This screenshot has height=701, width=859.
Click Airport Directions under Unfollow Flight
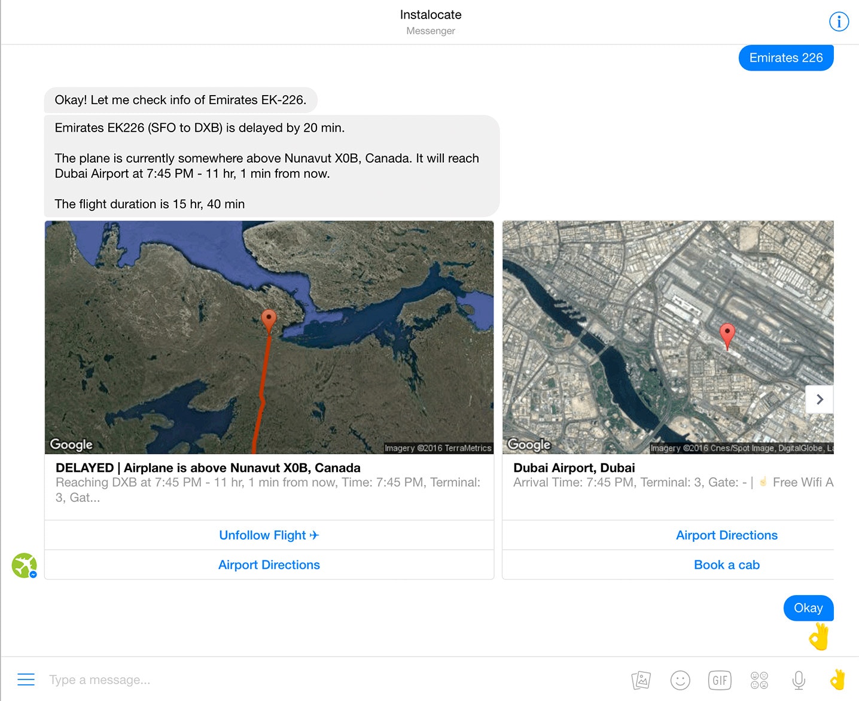tap(269, 565)
